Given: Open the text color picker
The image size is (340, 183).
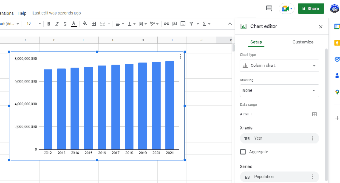Looking at the screenshot, I should pyautogui.click(x=74, y=24).
